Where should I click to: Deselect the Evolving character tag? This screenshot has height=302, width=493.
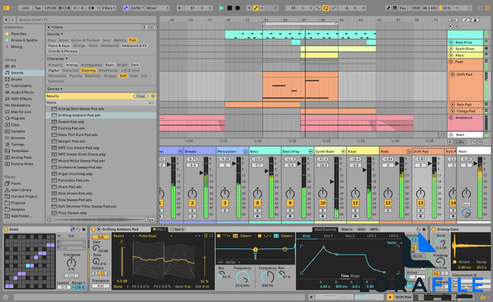click(x=88, y=70)
